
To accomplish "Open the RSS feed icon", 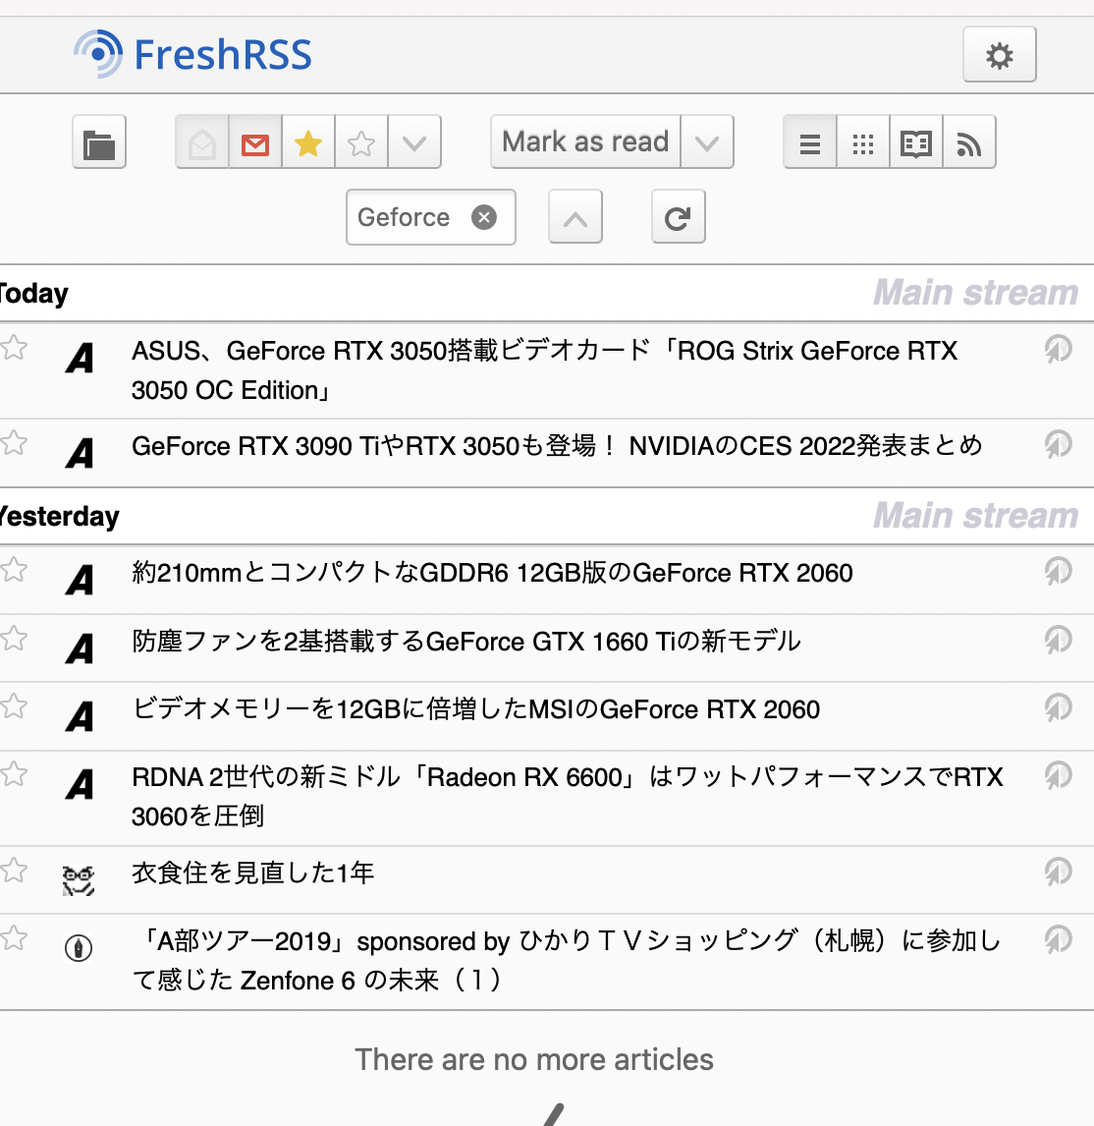I will point(969,142).
